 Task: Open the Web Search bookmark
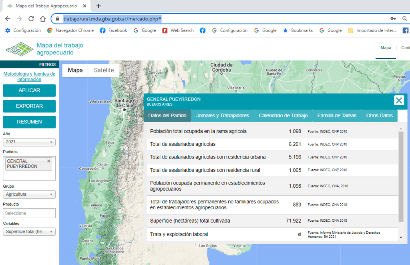[178, 30]
